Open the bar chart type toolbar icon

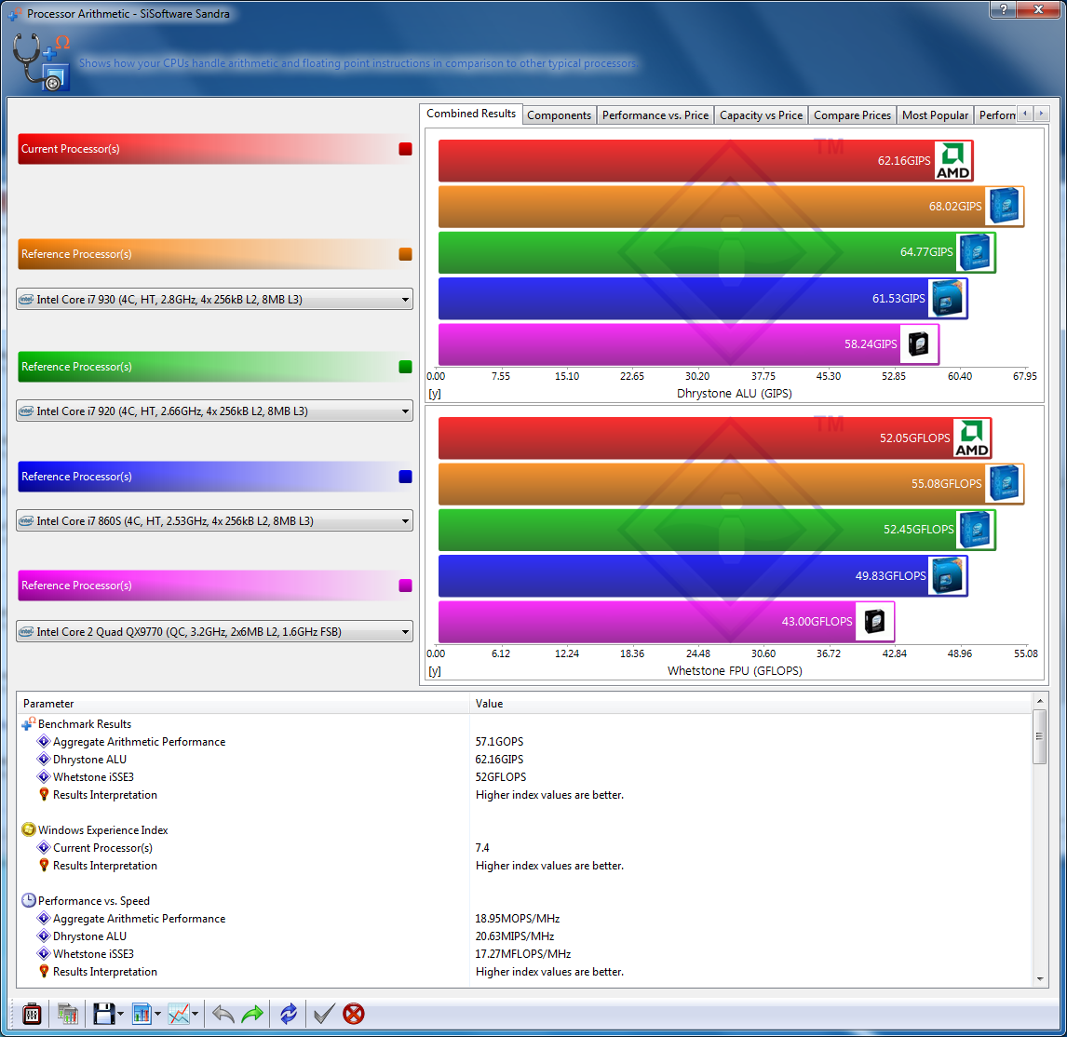[x=142, y=1014]
